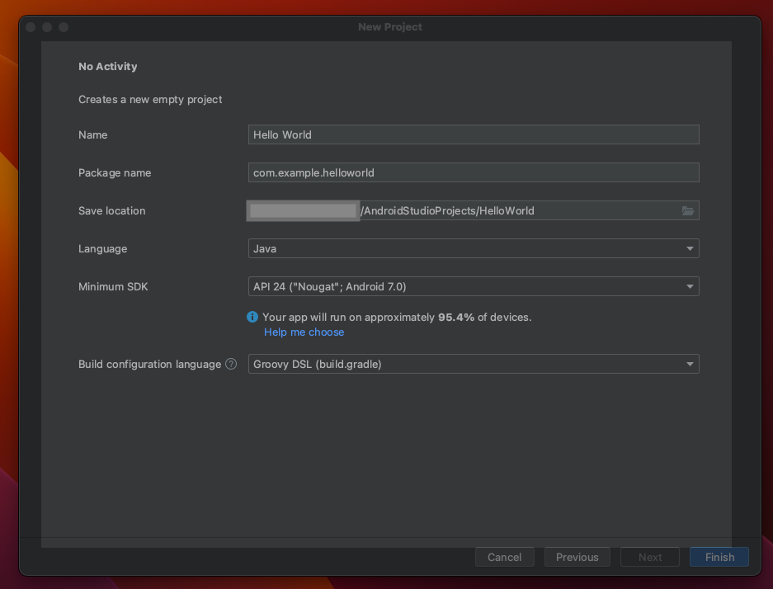Expand the Minimum SDK chevron
Viewport: 773px width, 589px height.
click(690, 286)
